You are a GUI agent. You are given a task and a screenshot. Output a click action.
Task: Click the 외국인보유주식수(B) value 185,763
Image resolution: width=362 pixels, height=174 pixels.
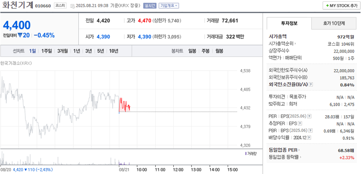point(347,78)
